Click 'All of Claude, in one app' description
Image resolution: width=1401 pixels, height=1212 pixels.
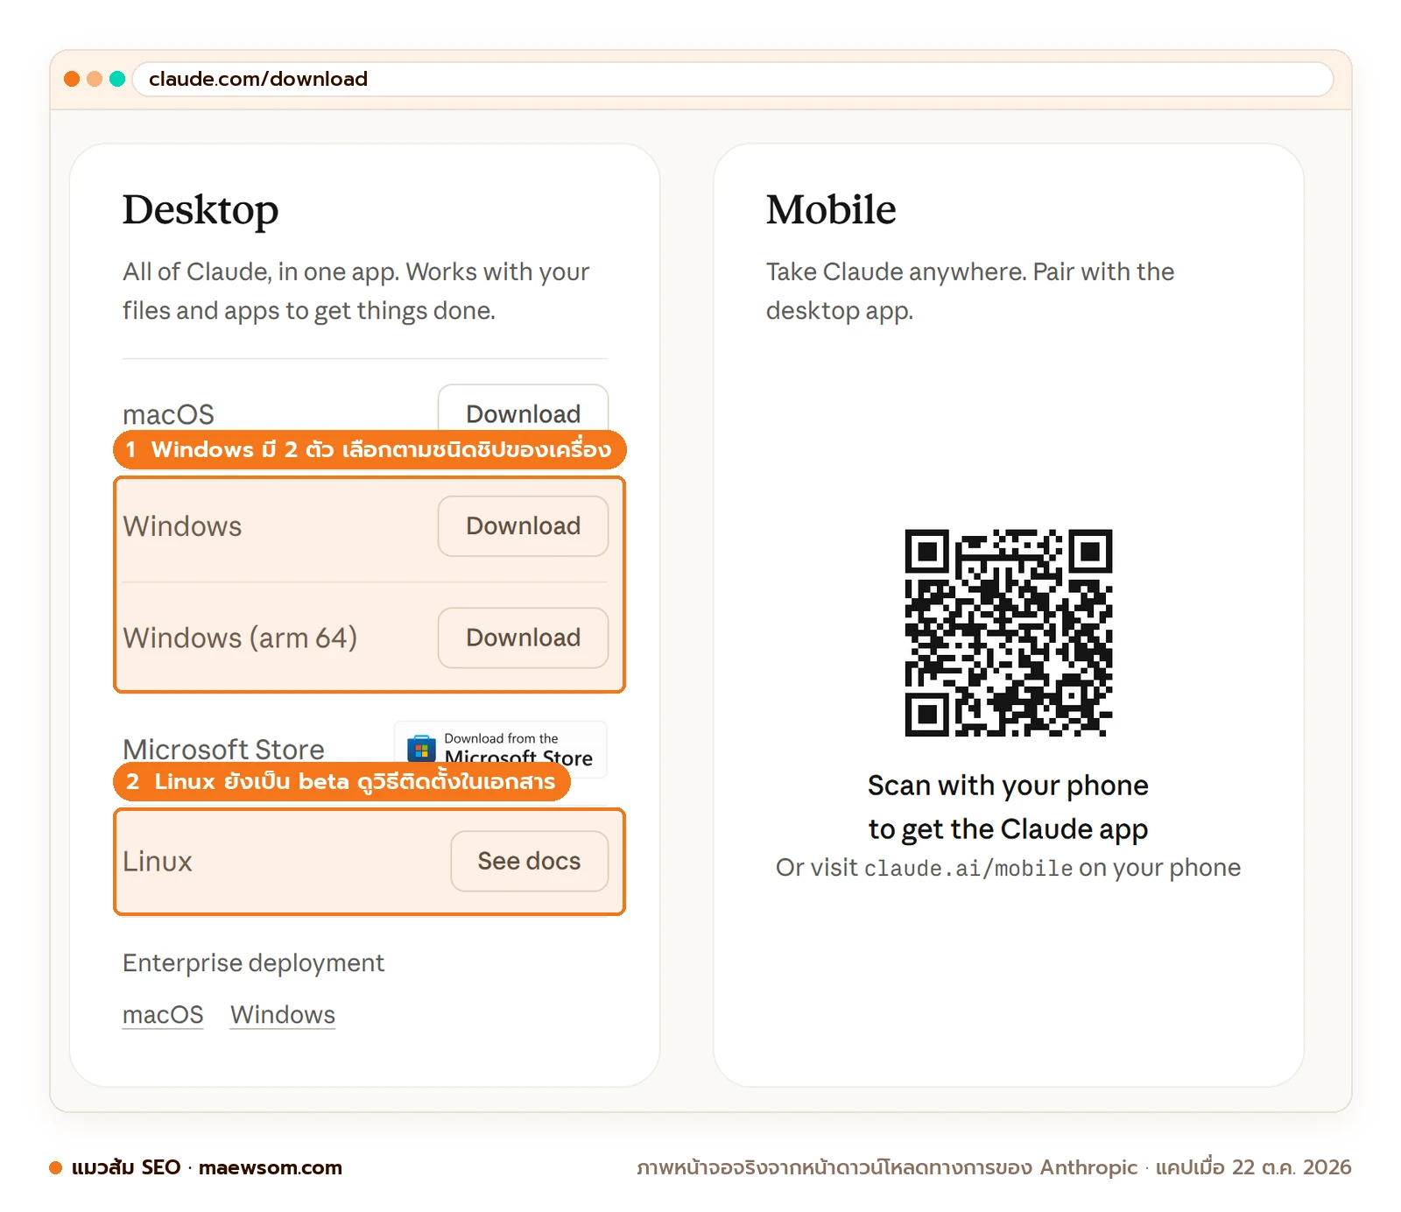(x=356, y=292)
